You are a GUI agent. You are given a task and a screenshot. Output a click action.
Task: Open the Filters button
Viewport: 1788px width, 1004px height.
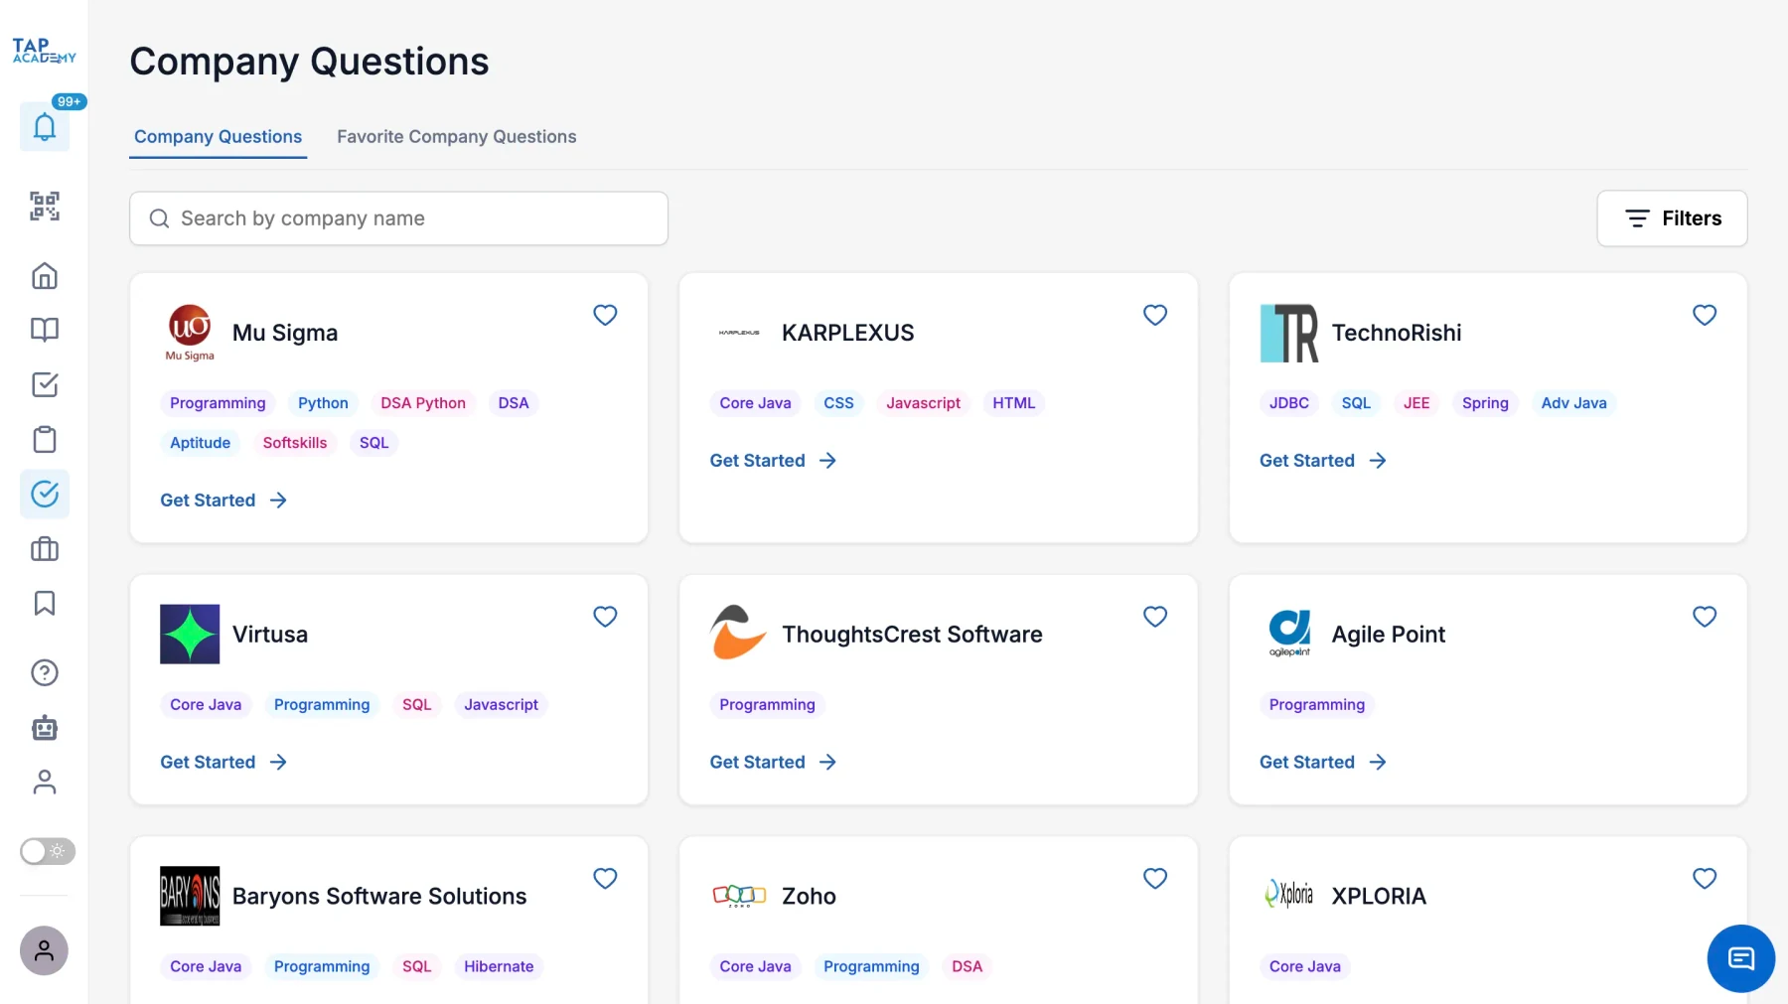click(1672, 218)
